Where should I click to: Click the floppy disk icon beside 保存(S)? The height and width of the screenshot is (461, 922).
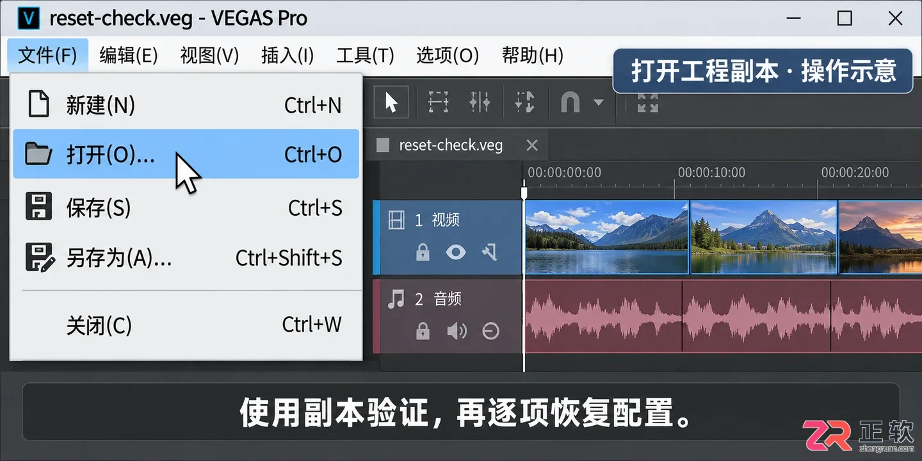[38, 207]
